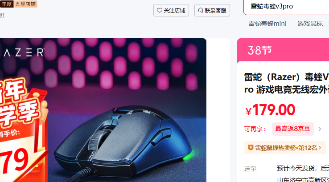
Task: Click the RAZER logo on product image
Action: tap(23, 53)
